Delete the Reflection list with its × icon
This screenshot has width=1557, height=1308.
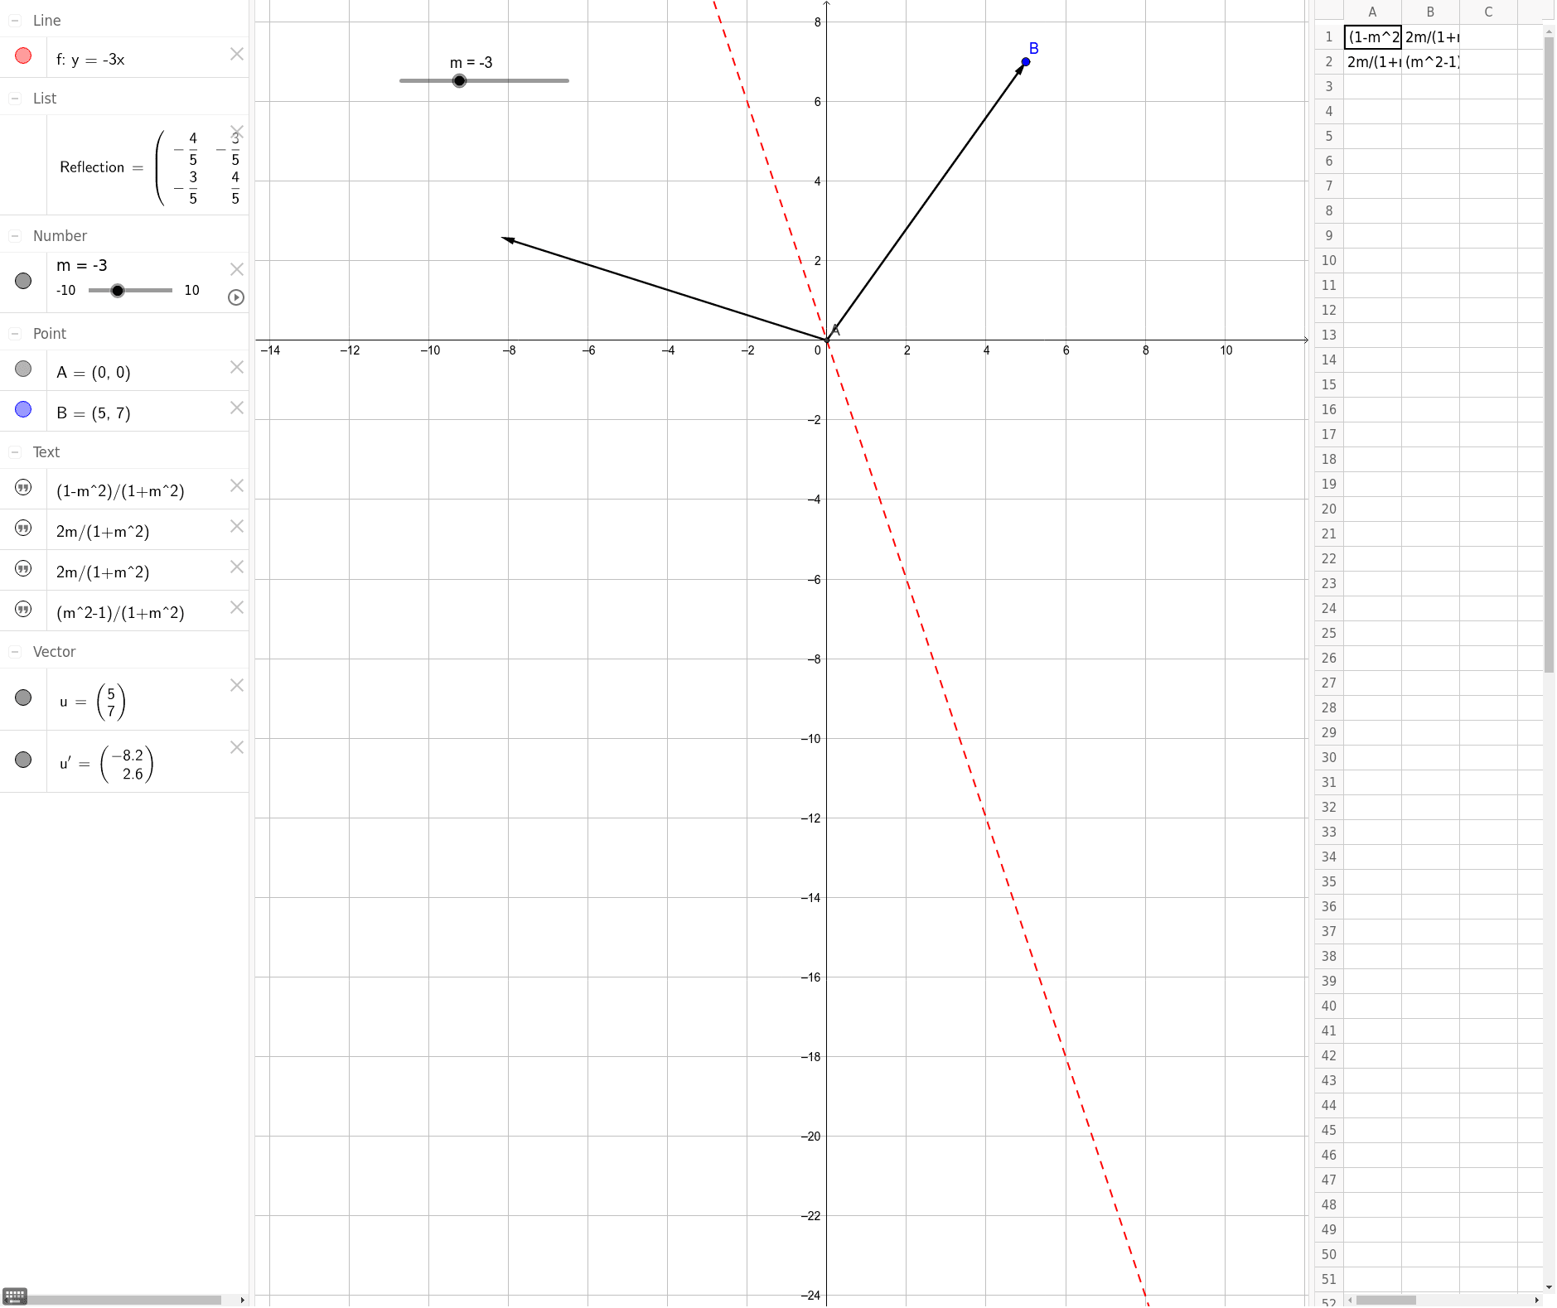click(x=237, y=131)
